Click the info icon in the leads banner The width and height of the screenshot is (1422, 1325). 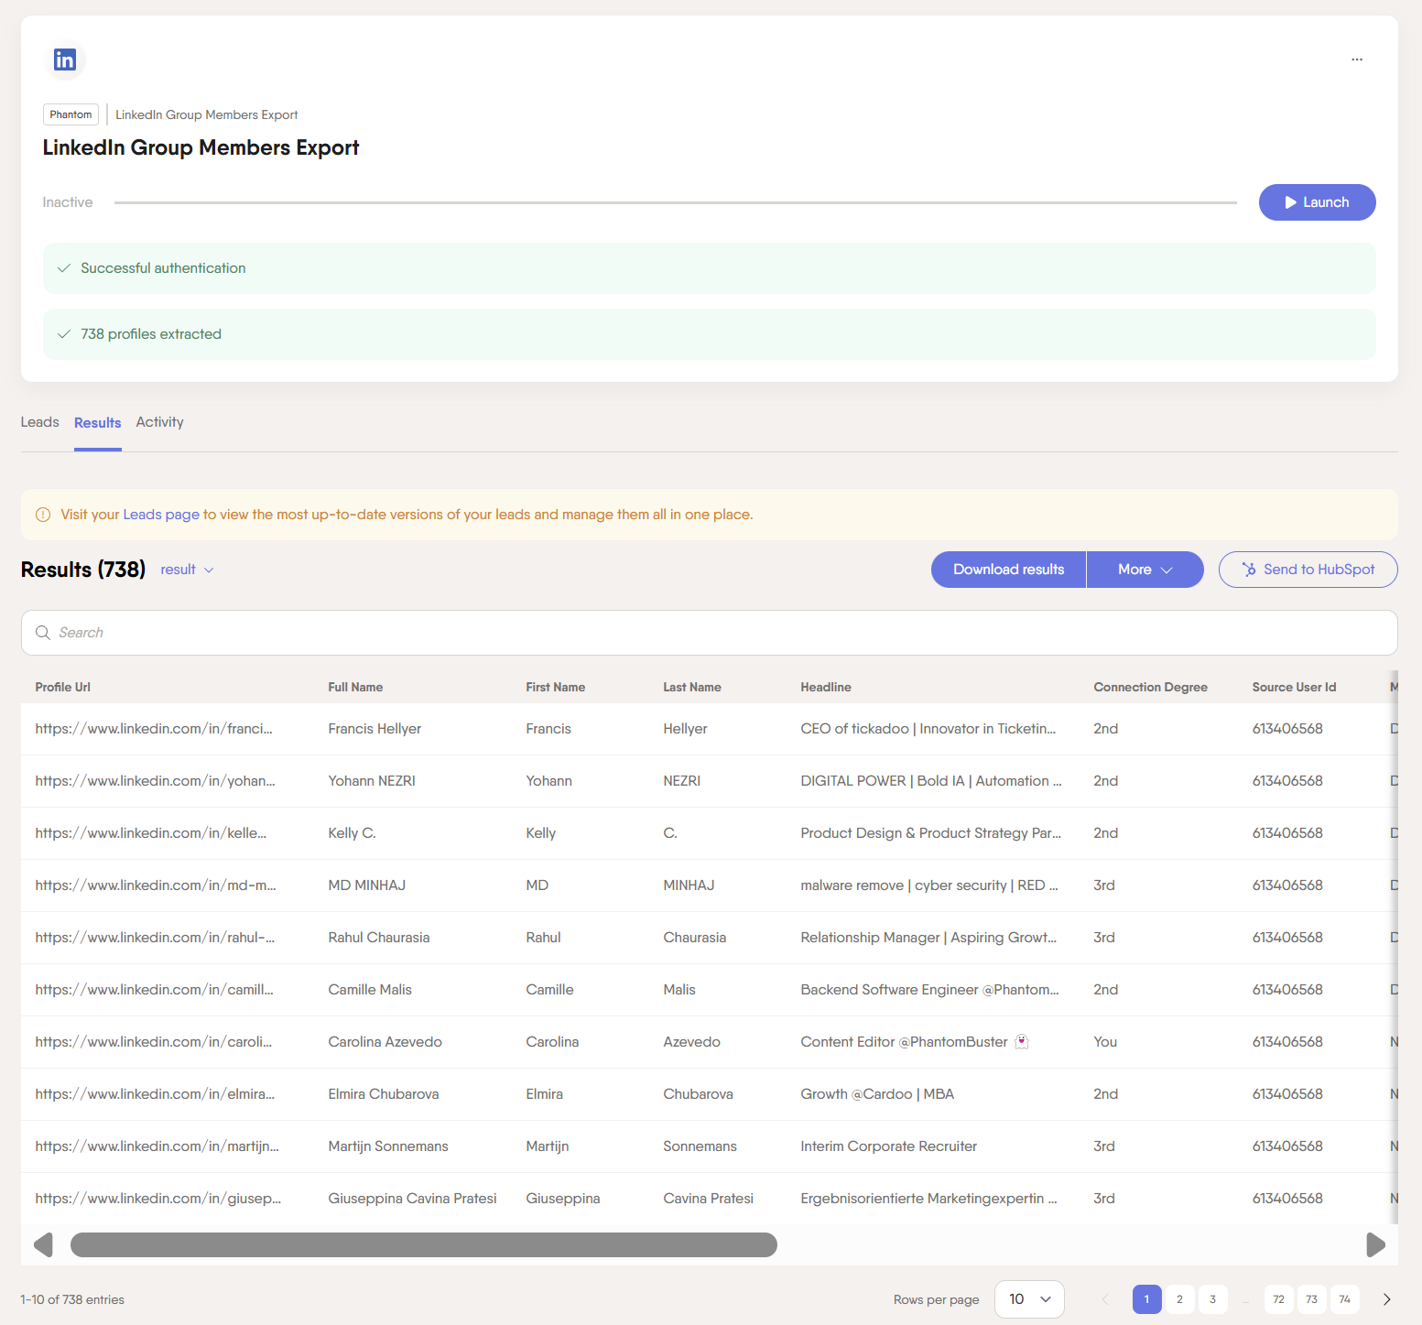43,515
